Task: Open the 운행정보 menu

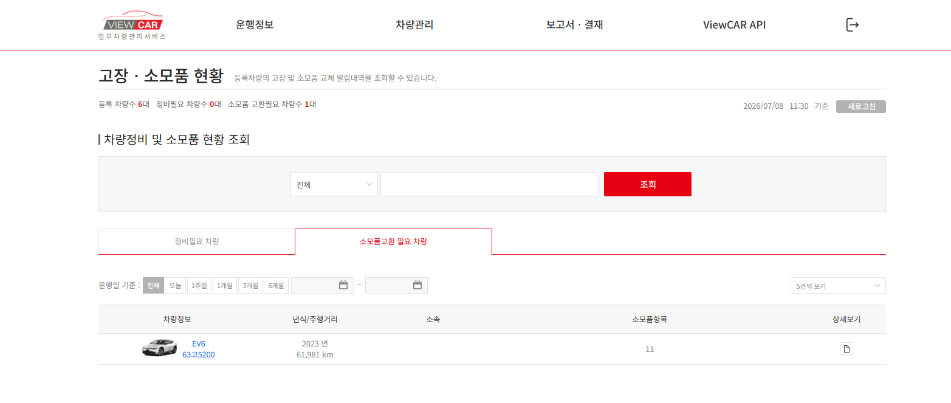Action: pyautogui.click(x=255, y=25)
